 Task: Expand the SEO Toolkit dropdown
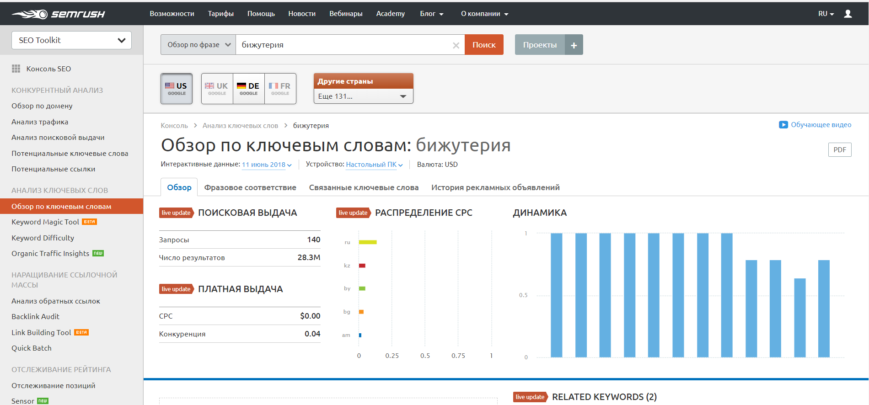pyautogui.click(x=71, y=40)
